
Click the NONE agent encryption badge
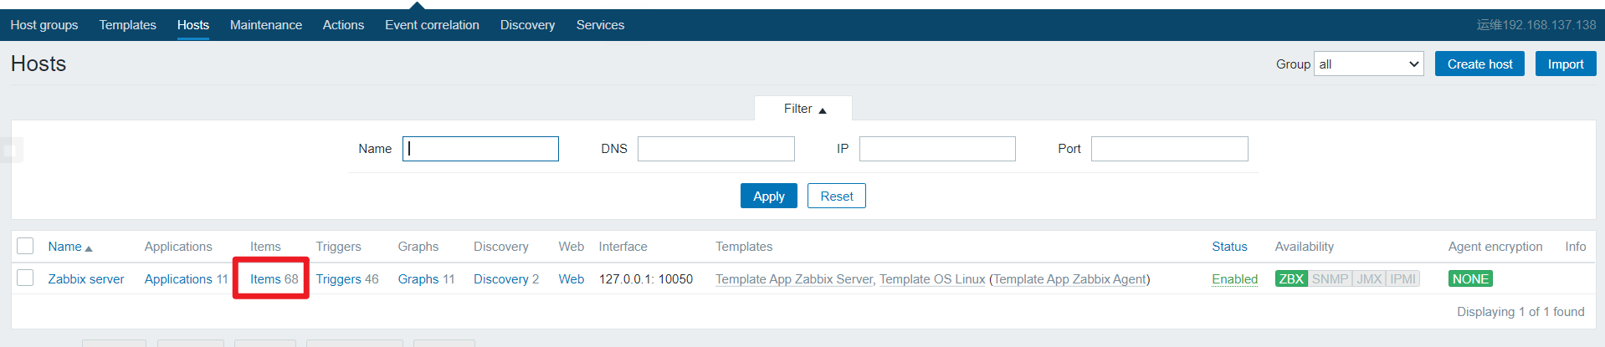[x=1470, y=279]
